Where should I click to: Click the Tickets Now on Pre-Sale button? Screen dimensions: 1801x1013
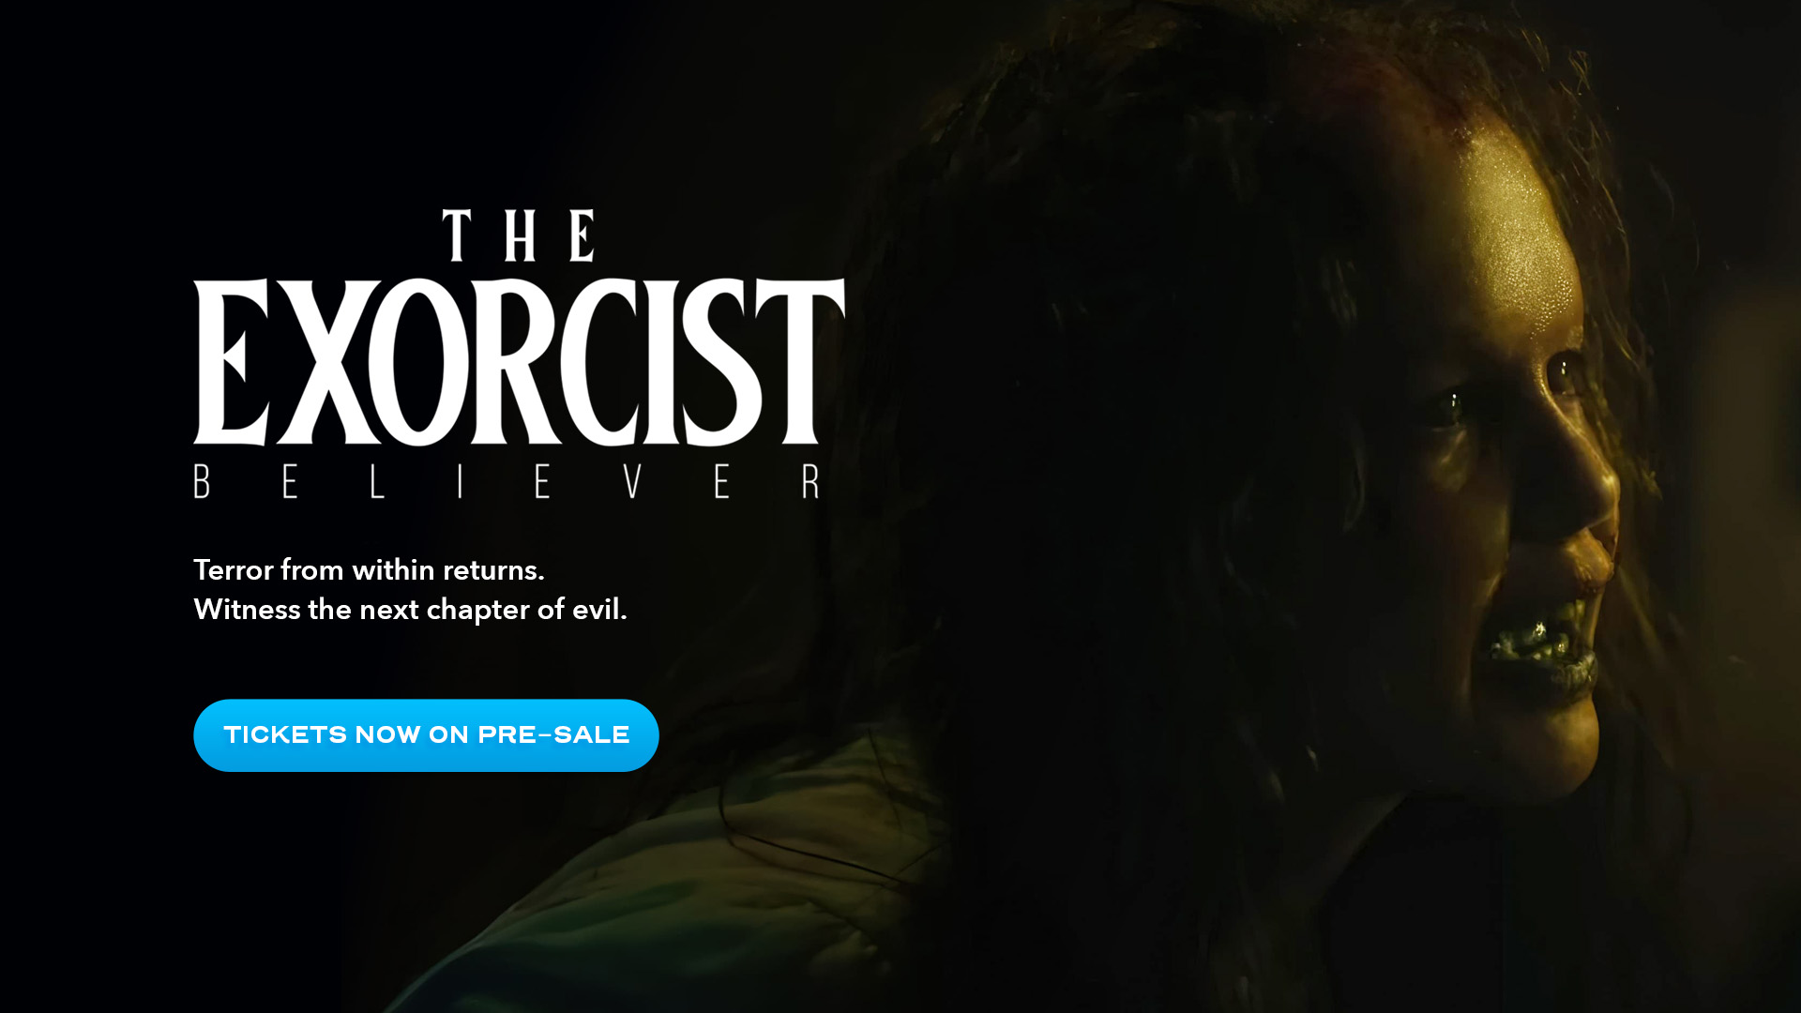coord(426,735)
